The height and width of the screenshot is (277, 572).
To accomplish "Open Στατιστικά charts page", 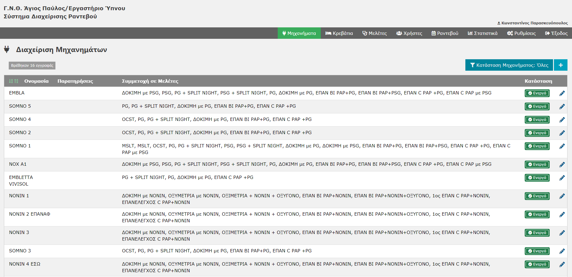I will click(483, 33).
